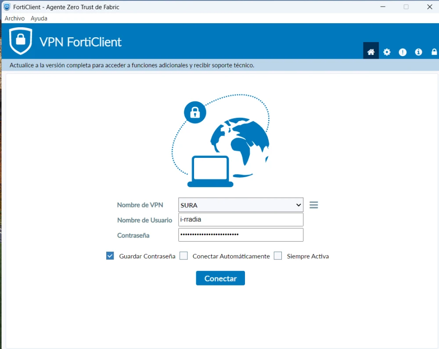Open settings with the gear icon
The width and height of the screenshot is (439, 349).
click(387, 52)
